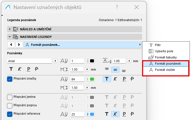This screenshot has height=120, width=191.
Task: Toggle italic style in Poznámky row
Action: [x=20, y=69]
